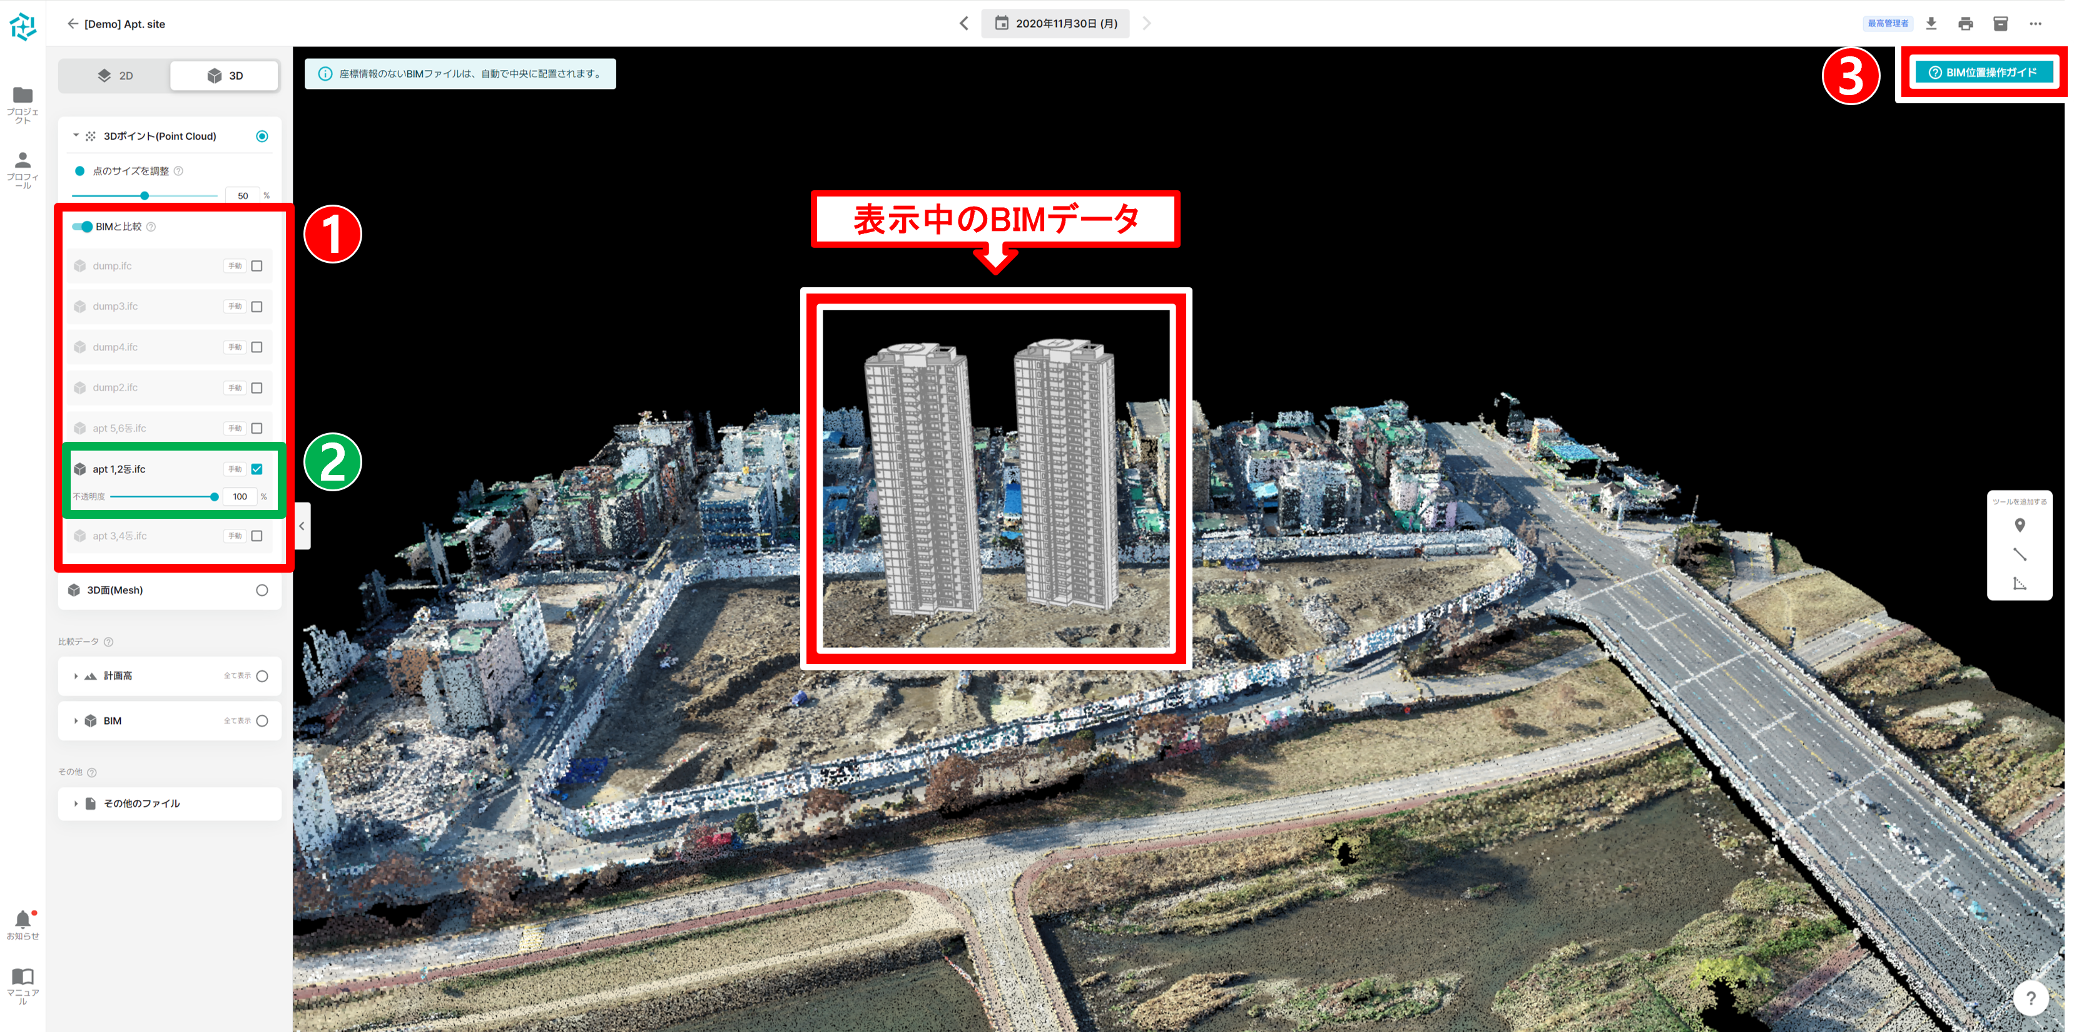Open the three-dots more options menu

[x=2035, y=23]
